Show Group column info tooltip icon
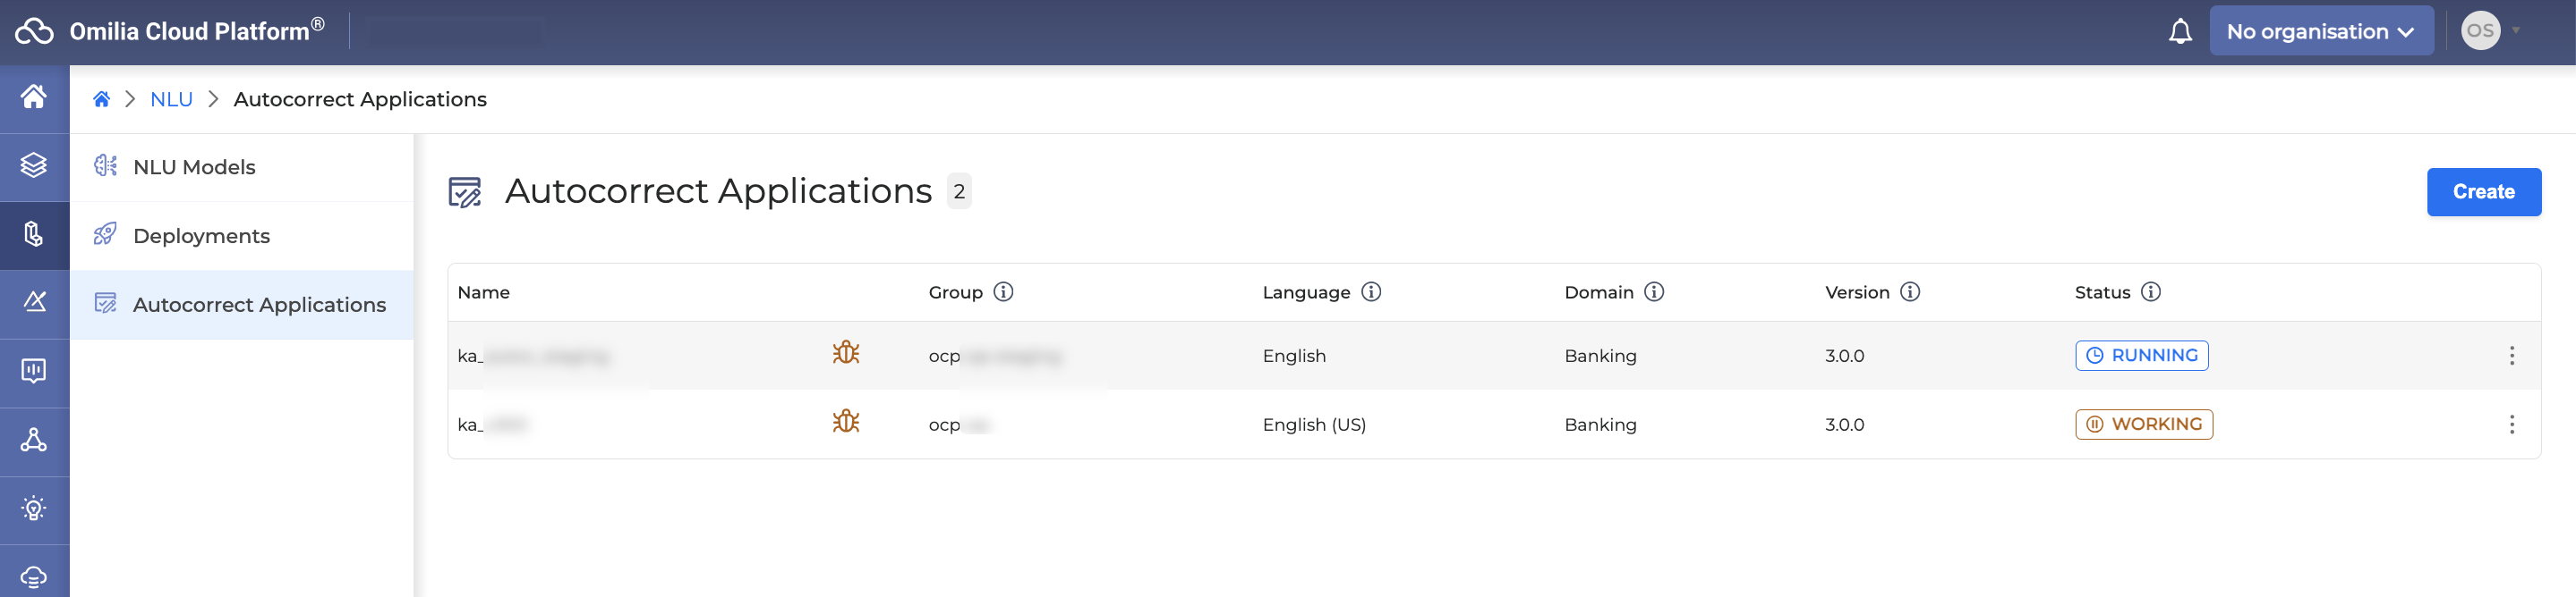The image size is (2576, 597). [1003, 291]
